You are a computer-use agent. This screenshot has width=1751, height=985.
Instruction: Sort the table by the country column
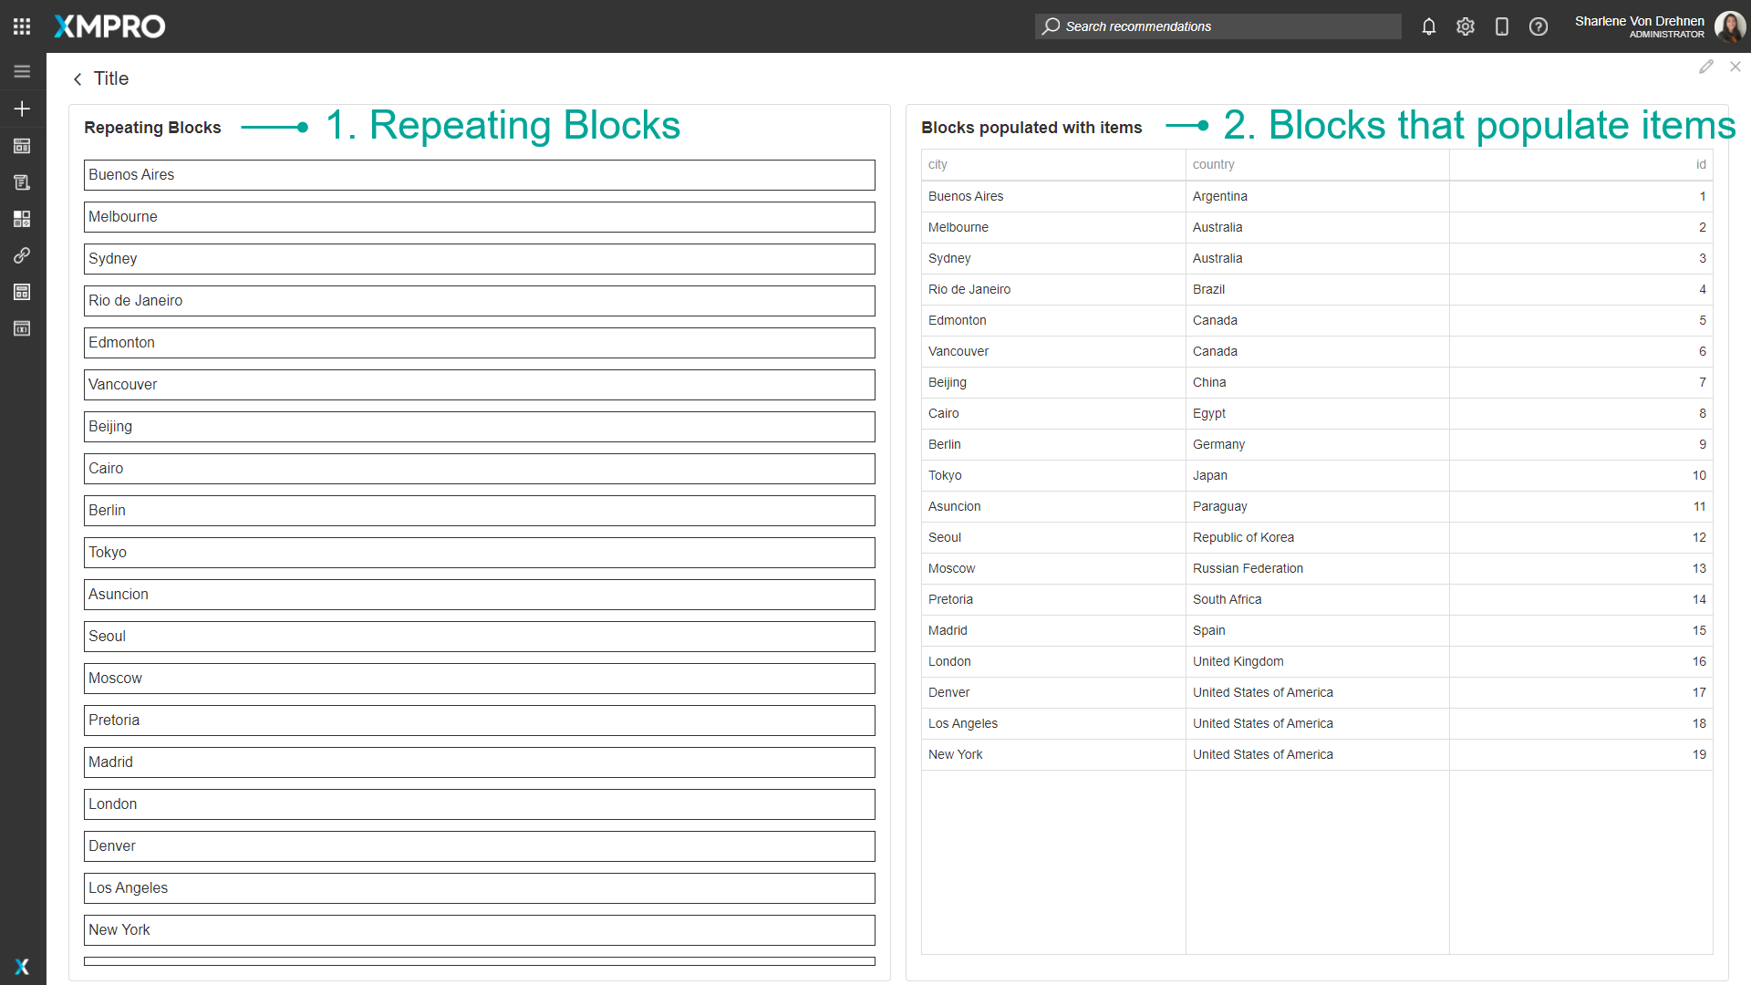click(1213, 164)
